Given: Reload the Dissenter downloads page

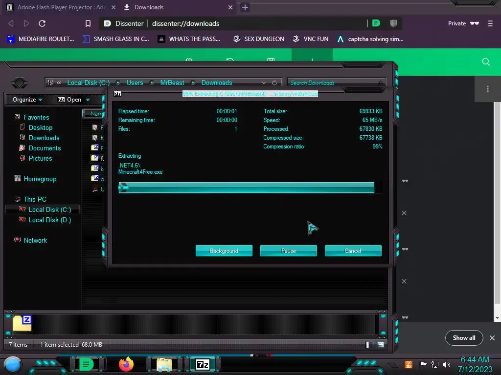Looking at the screenshot, I should [x=42, y=23].
